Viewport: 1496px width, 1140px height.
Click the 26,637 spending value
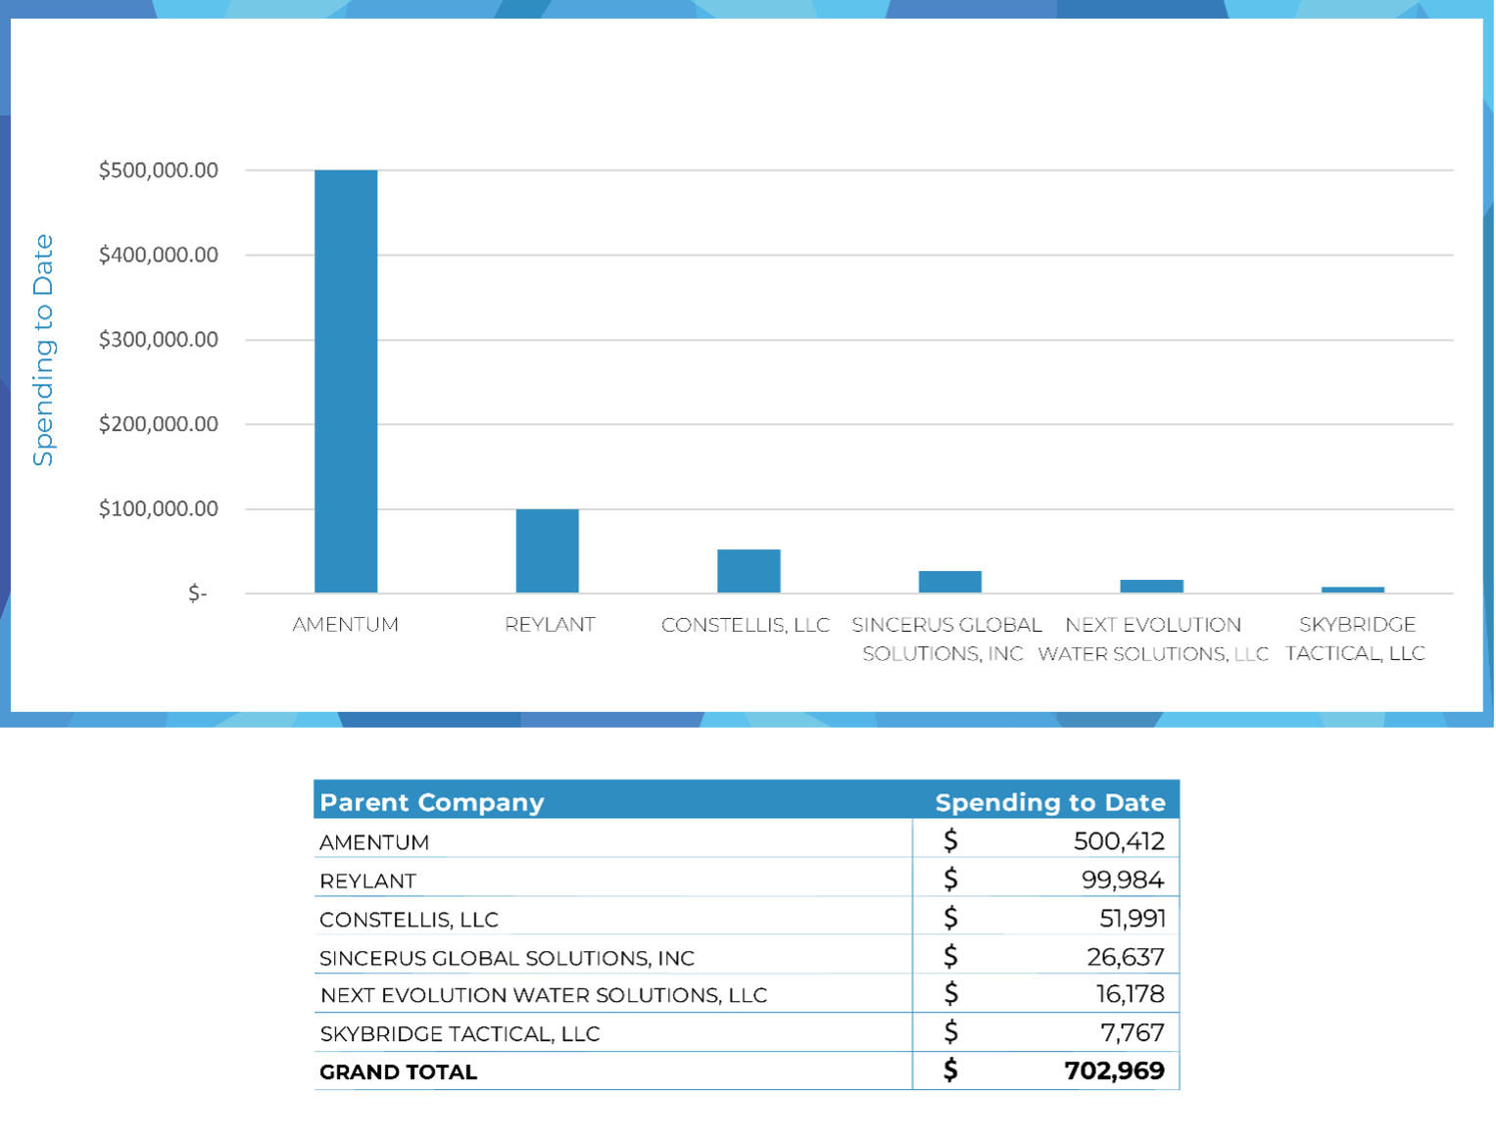[x=1126, y=956]
